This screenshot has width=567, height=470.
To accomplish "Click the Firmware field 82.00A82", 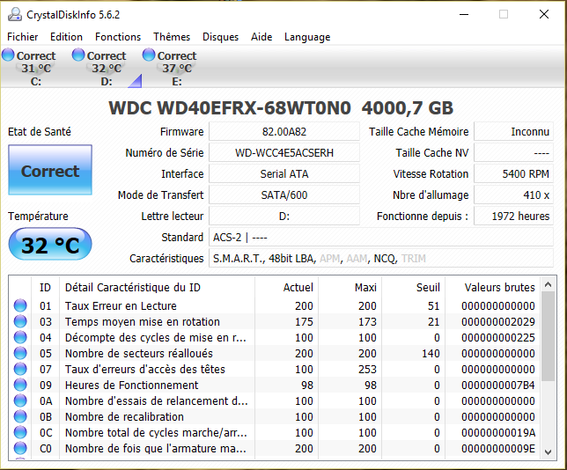I will coord(284,132).
